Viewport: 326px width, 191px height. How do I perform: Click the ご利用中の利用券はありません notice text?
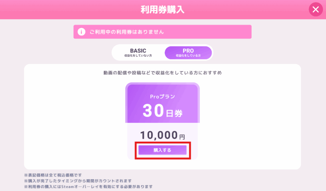click(127, 32)
